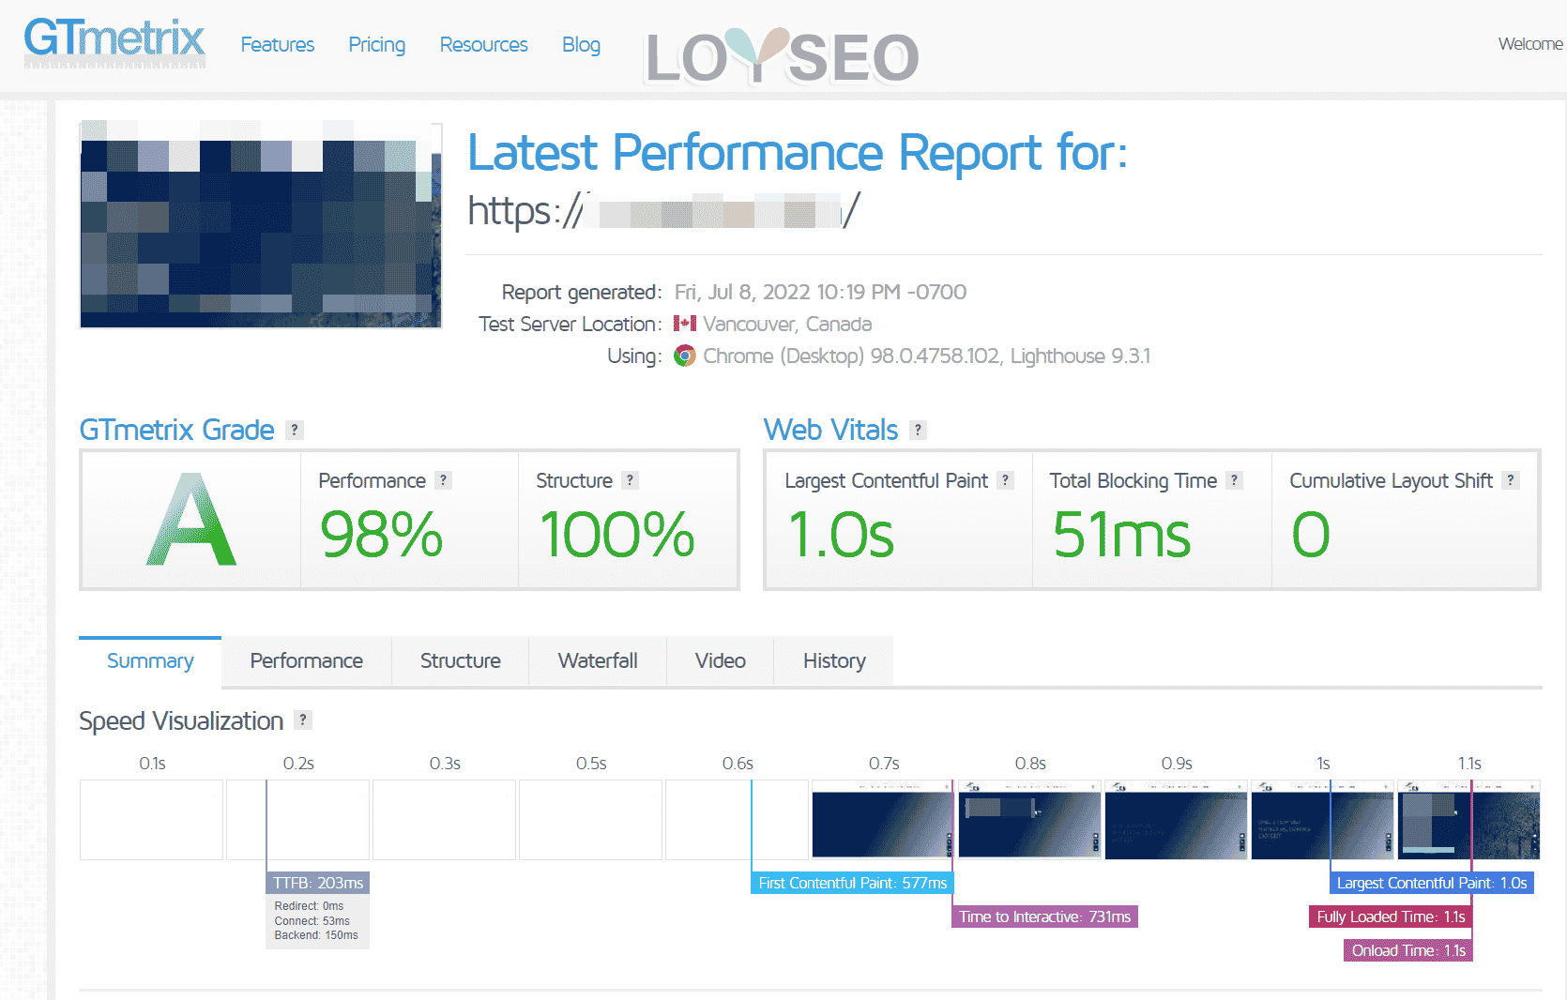Open the Resources menu link
Screen dimensions: 1567x1000
484,44
